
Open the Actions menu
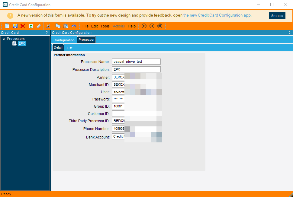(119, 26)
